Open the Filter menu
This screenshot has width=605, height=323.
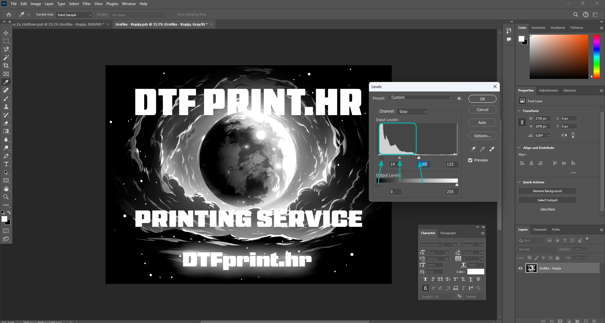coord(87,4)
